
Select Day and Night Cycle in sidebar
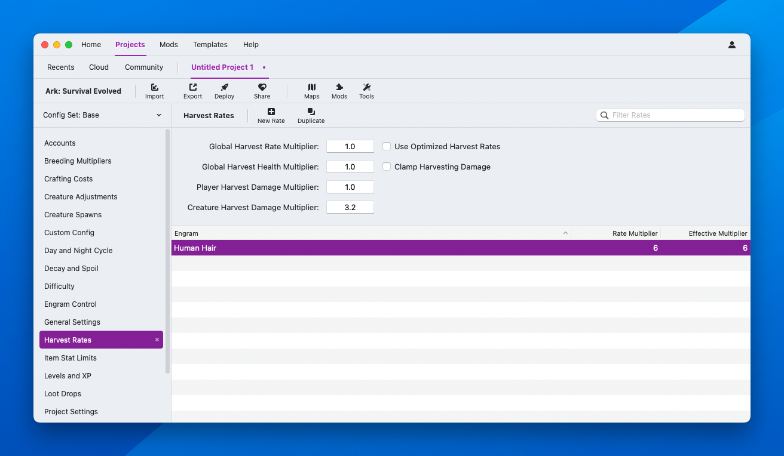(101, 251)
